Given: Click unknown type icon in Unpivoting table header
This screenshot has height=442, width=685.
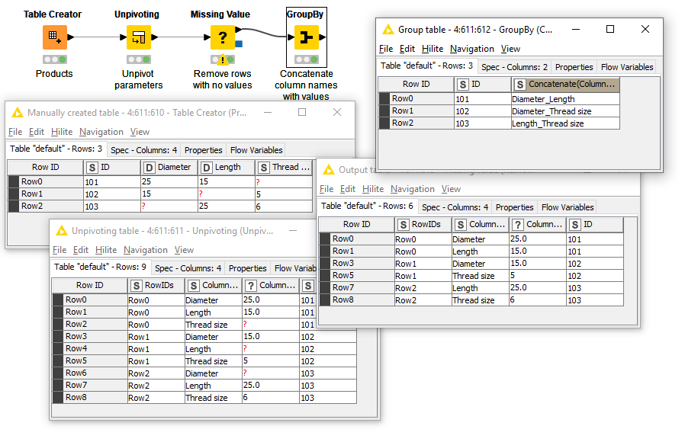Looking at the screenshot, I should tap(251, 286).
